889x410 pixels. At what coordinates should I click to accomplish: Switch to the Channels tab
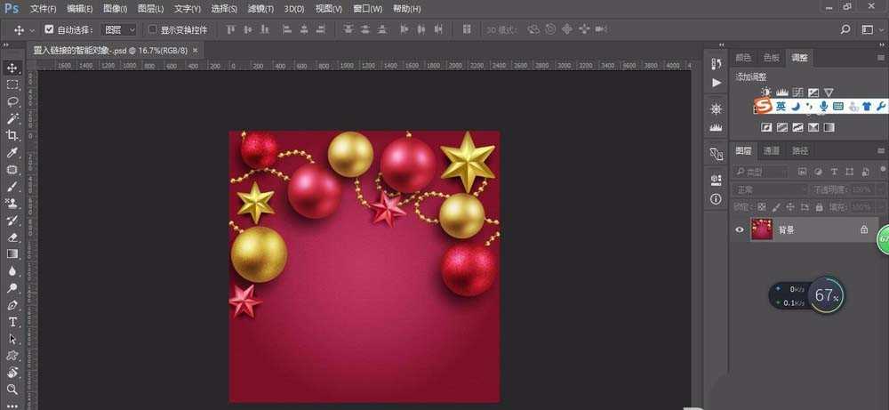(772, 151)
